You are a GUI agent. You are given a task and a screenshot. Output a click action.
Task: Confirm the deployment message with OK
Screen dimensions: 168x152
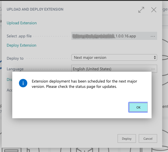point(138,107)
